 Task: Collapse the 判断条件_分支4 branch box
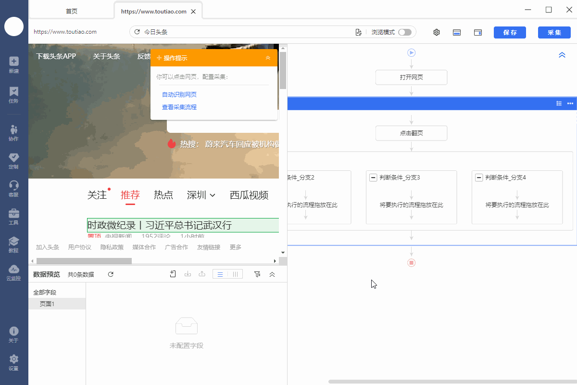click(479, 178)
